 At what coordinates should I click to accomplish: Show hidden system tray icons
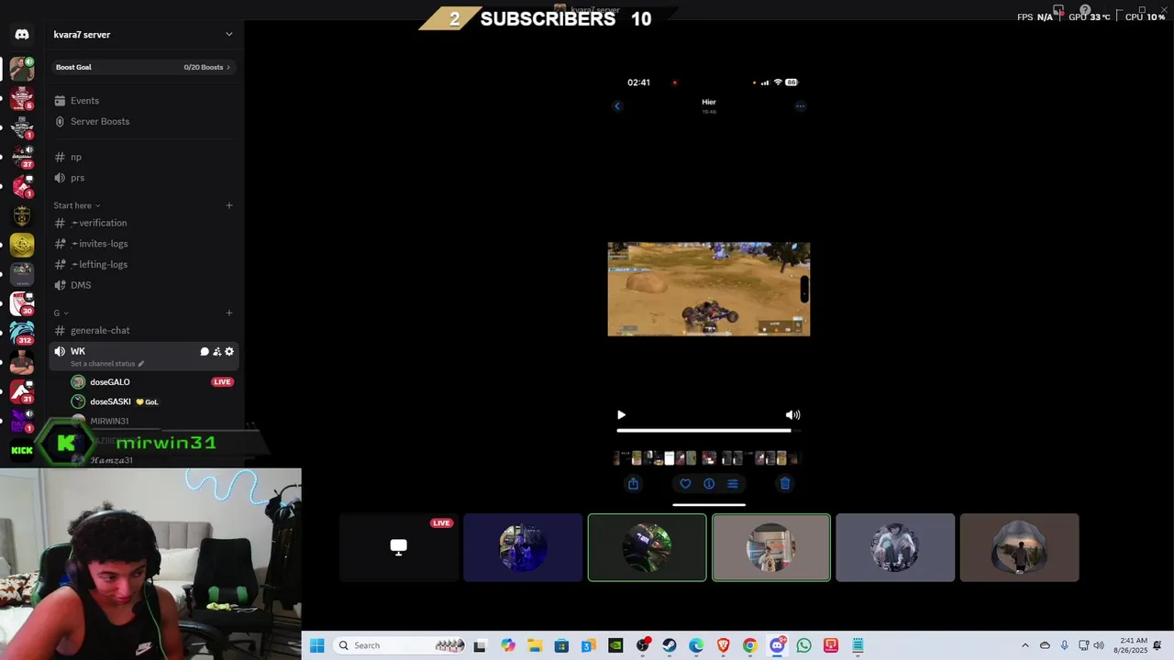tap(1025, 645)
